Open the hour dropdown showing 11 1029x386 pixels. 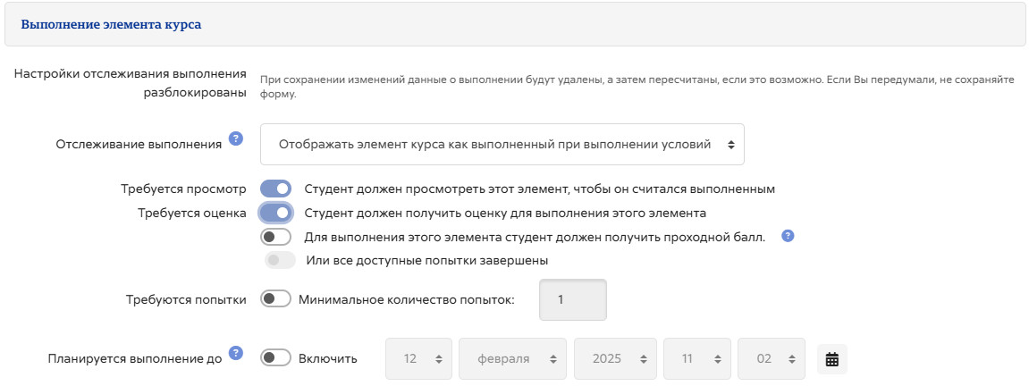697,358
